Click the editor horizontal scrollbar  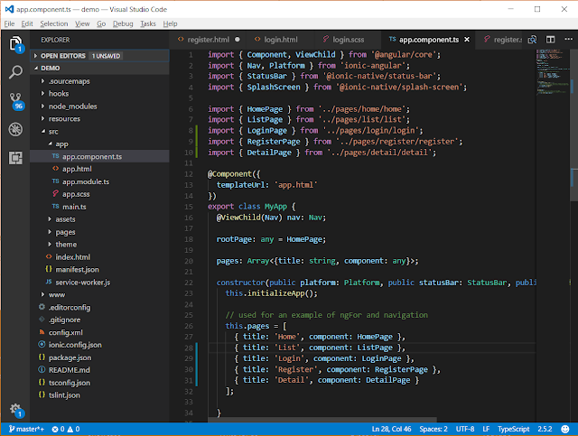[x=322, y=420]
